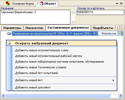Open the Параметры tab
The image size is (125, 100).
pyautogui.click(x=12, y=28)
